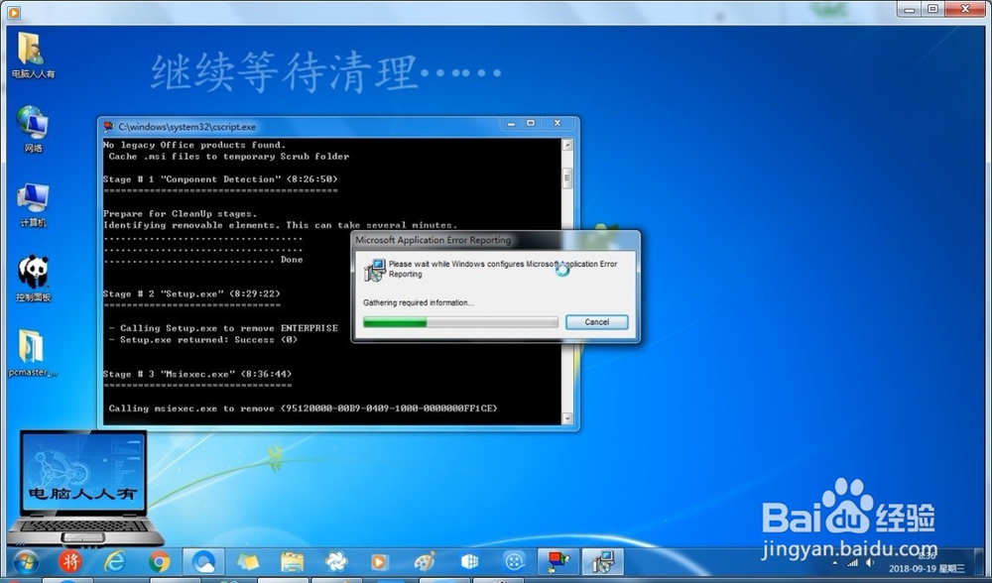Cancel the Error Reporting configuration

[x=596, y=322]
